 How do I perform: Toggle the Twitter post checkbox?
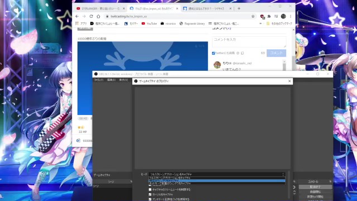coord(213,53)
